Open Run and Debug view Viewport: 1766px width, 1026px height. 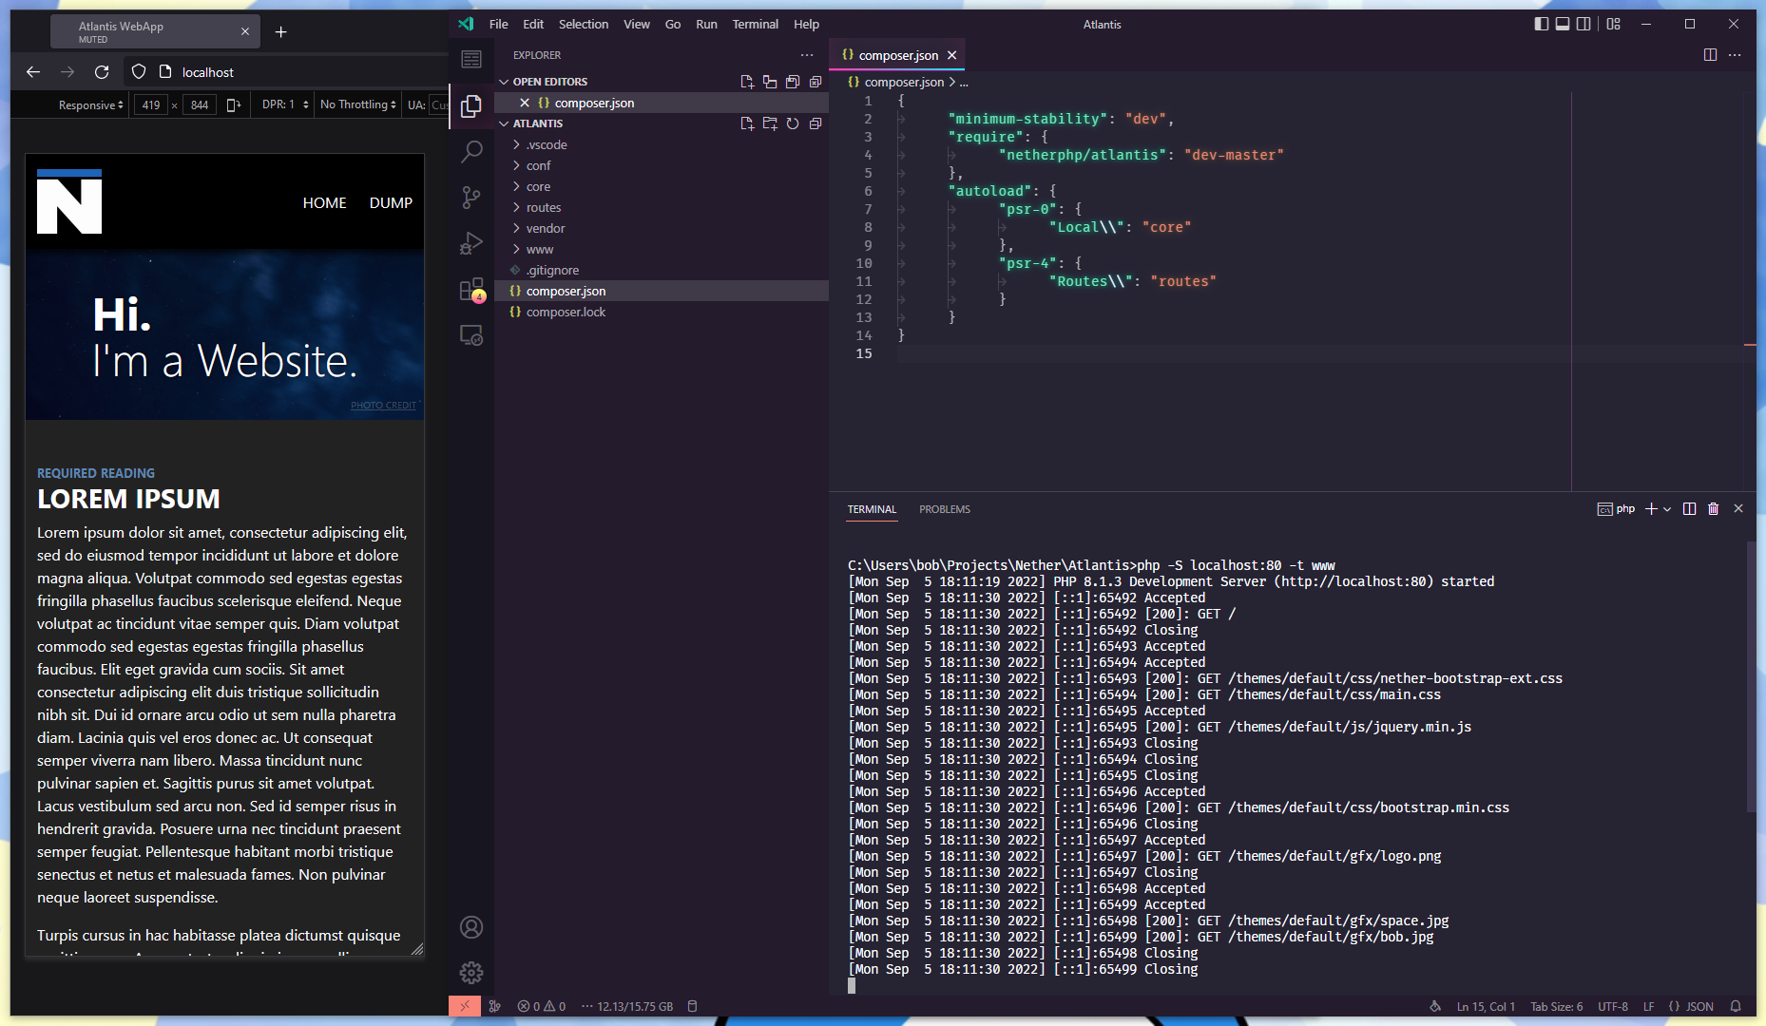(x=471, y=243)
